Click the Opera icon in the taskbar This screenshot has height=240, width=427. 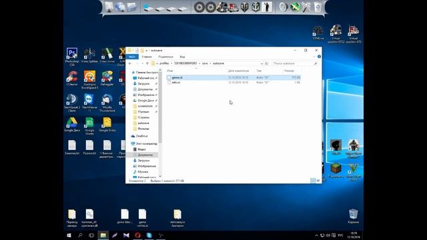pyautogui.click(x=137, y=235)
